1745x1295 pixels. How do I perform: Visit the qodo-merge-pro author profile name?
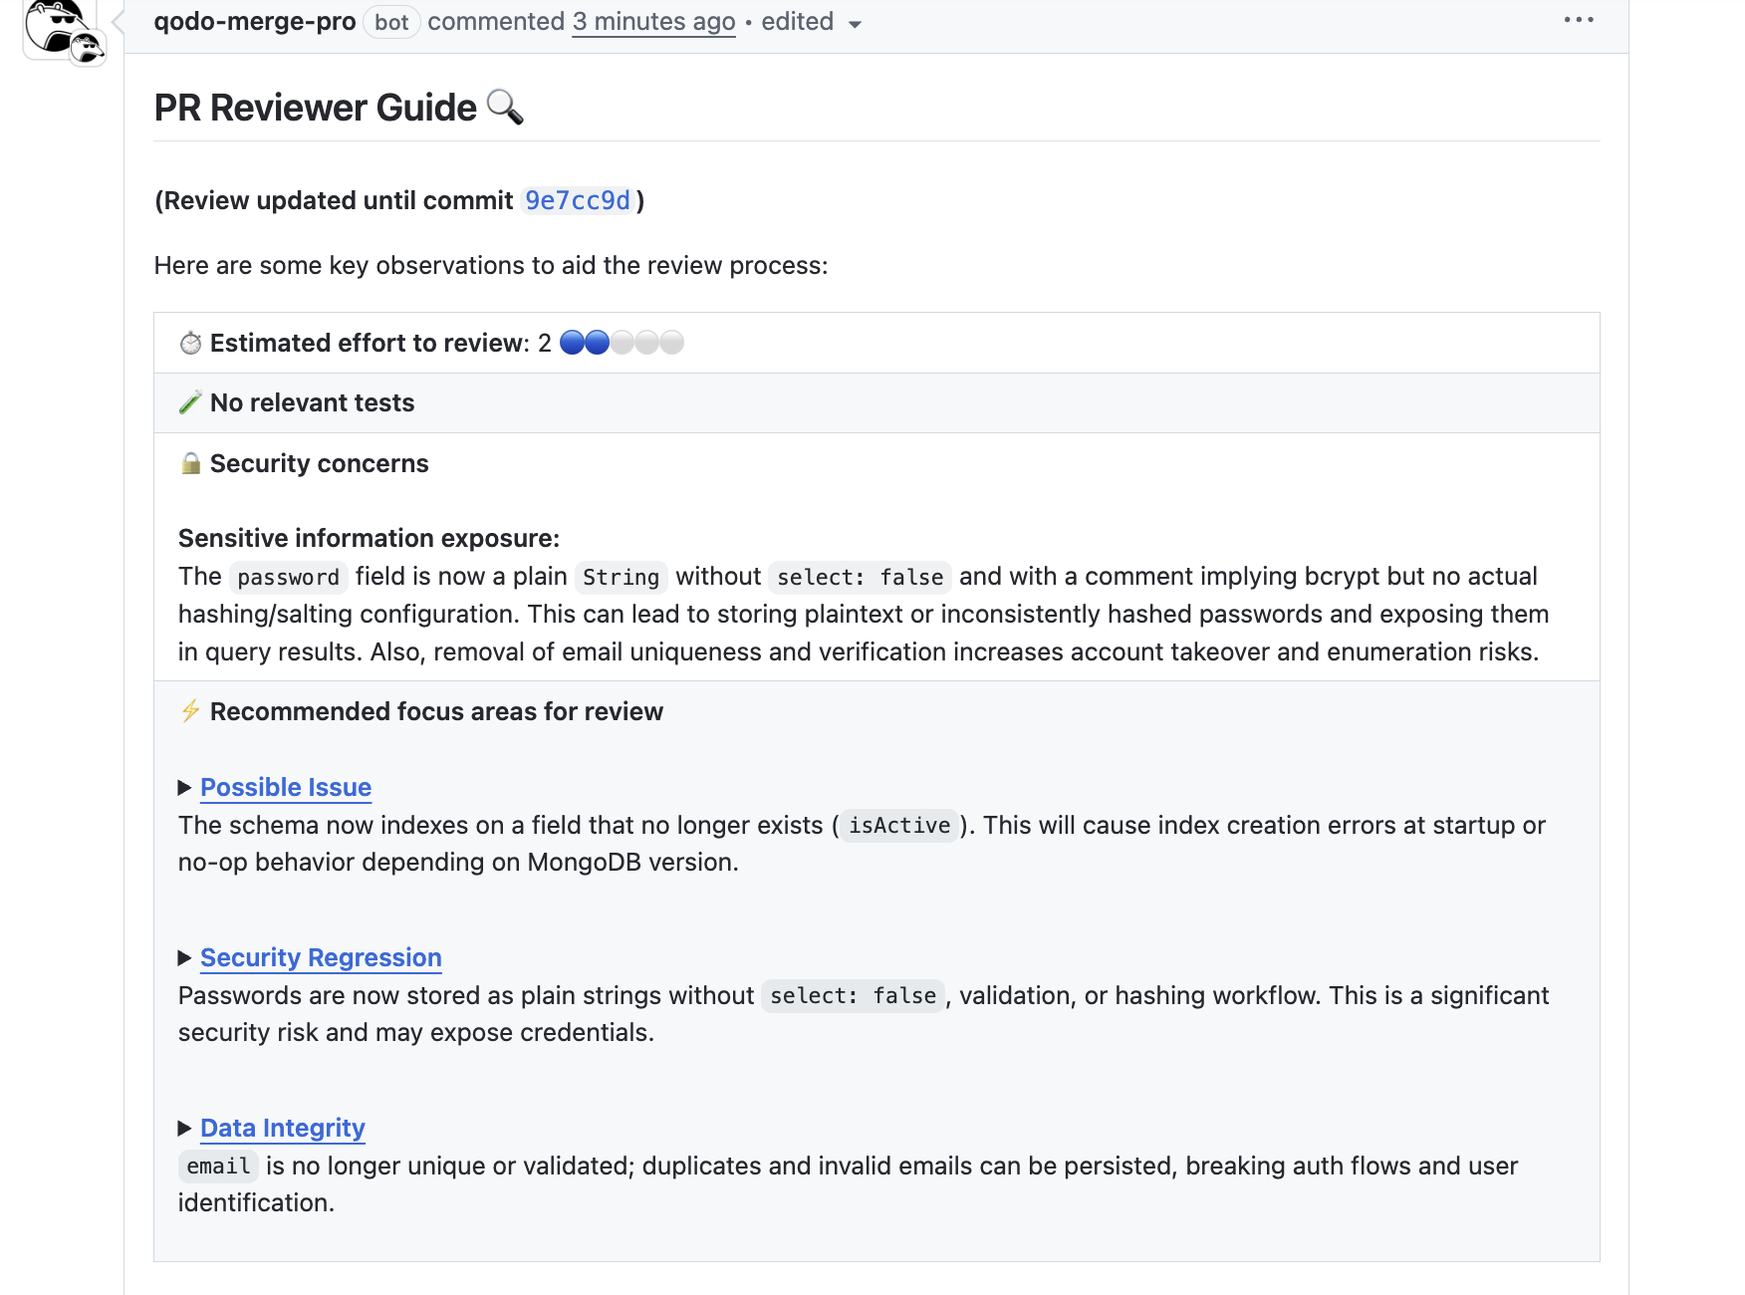tap(255, 22)
